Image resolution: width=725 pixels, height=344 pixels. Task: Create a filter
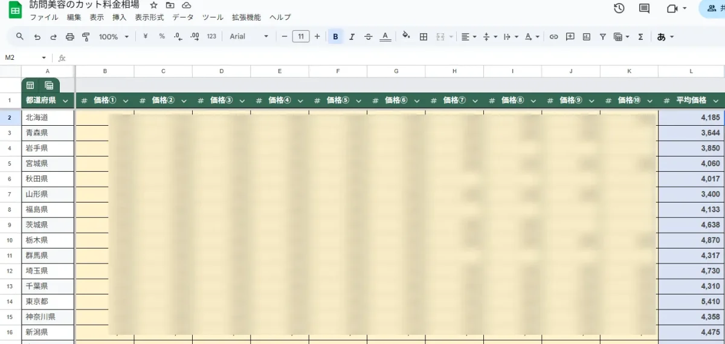602,36
